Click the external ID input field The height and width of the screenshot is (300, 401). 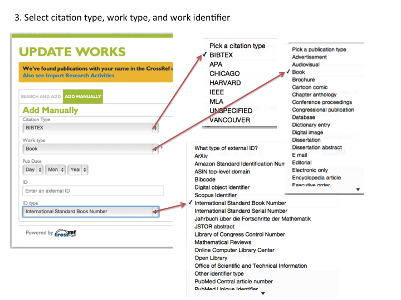pos(93,191)
